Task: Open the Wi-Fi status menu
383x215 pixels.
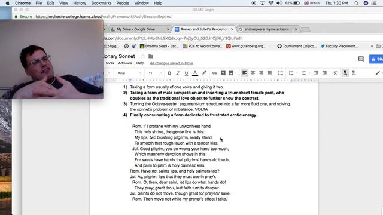Action: [x=270, y=3]
